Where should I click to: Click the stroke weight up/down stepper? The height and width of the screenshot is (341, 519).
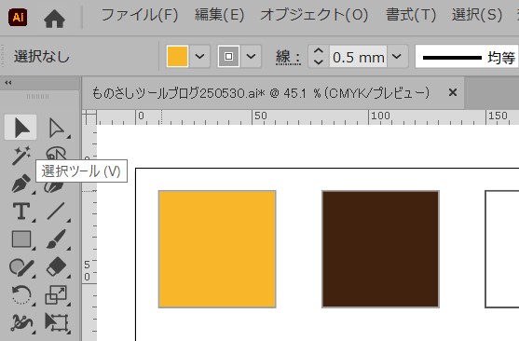pos(319,57)
